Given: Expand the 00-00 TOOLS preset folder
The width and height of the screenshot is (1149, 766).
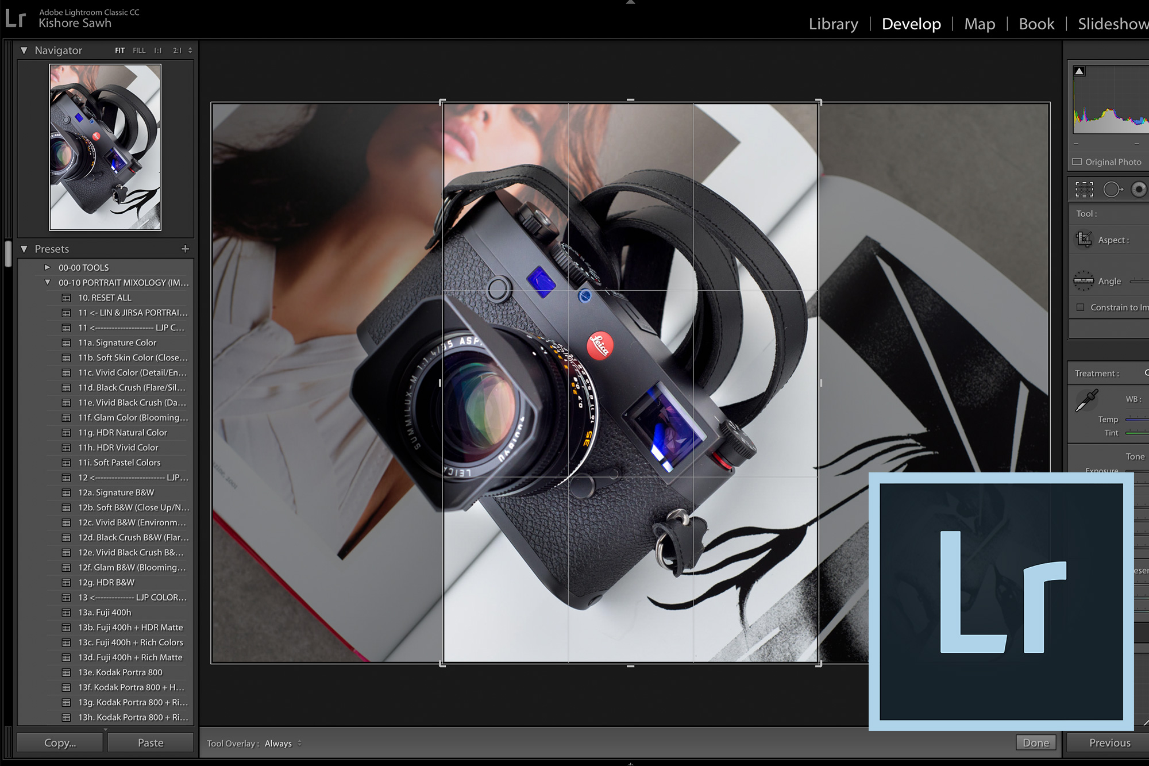Looking at the screenshot, I should [48, 267].
